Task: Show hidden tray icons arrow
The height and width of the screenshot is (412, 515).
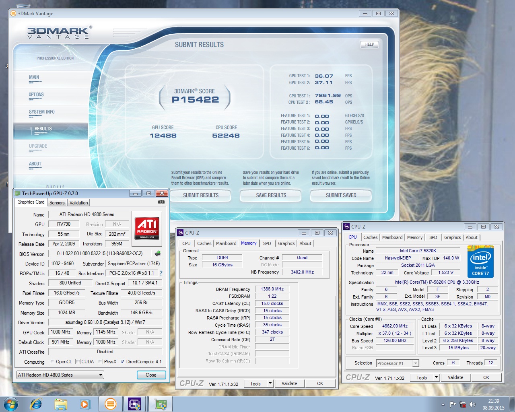Action: 443,404
